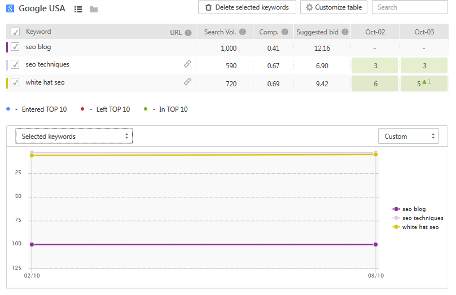The height and width of the screenshot is (295, 456).
Task: Click the 0.67 competition value
Action: [273, 66]
